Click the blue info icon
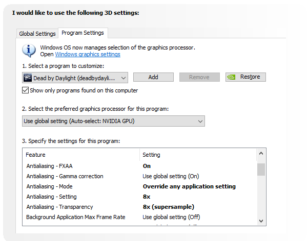Screen dimensions: 308x241 tap(29, 50)
